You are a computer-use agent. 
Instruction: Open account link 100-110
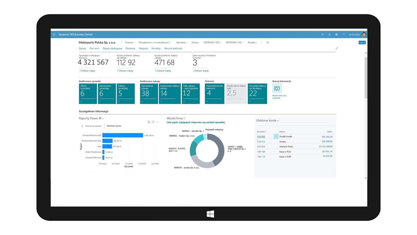(261, 157)
